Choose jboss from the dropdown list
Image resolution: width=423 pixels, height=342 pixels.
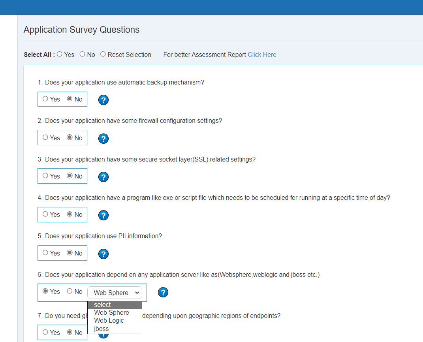[x=115, y=329]
